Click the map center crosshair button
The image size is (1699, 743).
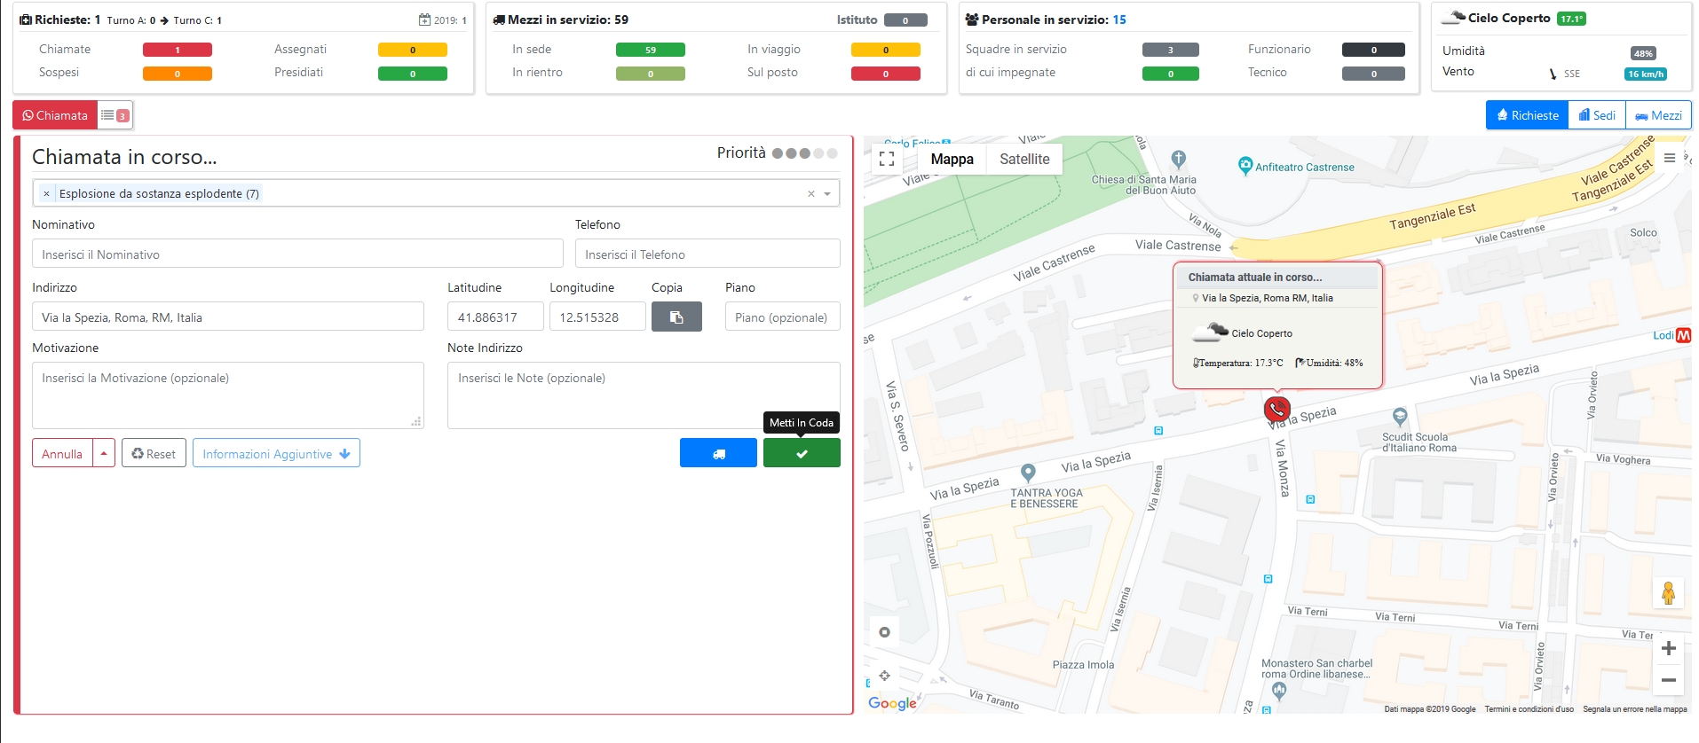click(x=884, y=676)
